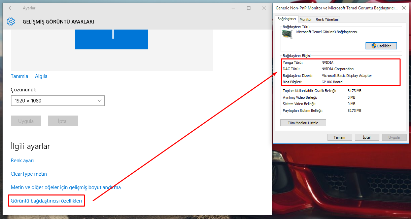411x219 pixels.
Task: Click the settings gear icon in header
Action: (x=11, y=22)
